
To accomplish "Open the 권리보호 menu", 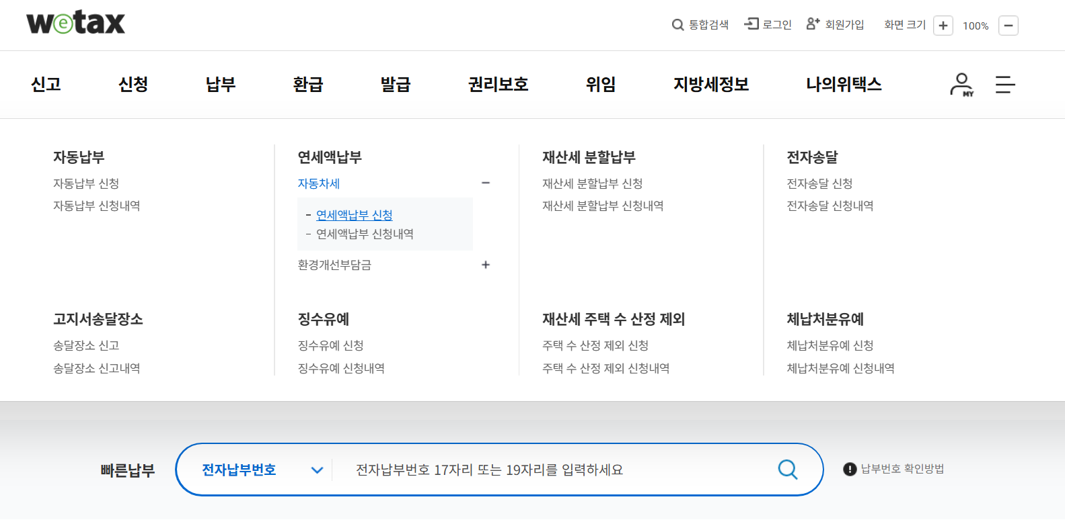I will [x=499, y=85].
